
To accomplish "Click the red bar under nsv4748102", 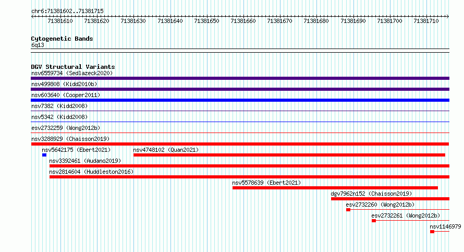I will point(289,155).
